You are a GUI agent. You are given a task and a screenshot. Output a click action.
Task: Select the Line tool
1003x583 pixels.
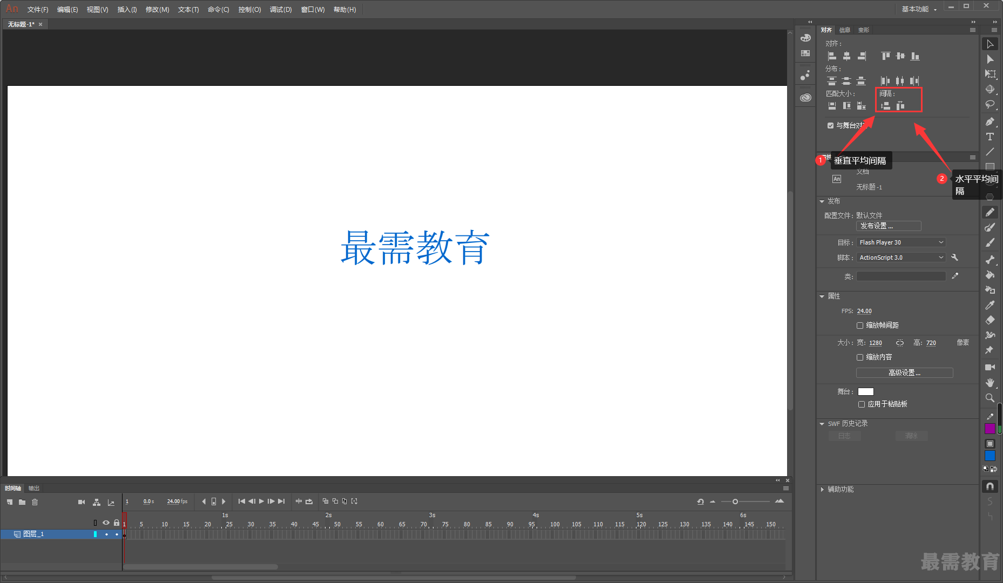pyautogui.click(x=990, y=152)
